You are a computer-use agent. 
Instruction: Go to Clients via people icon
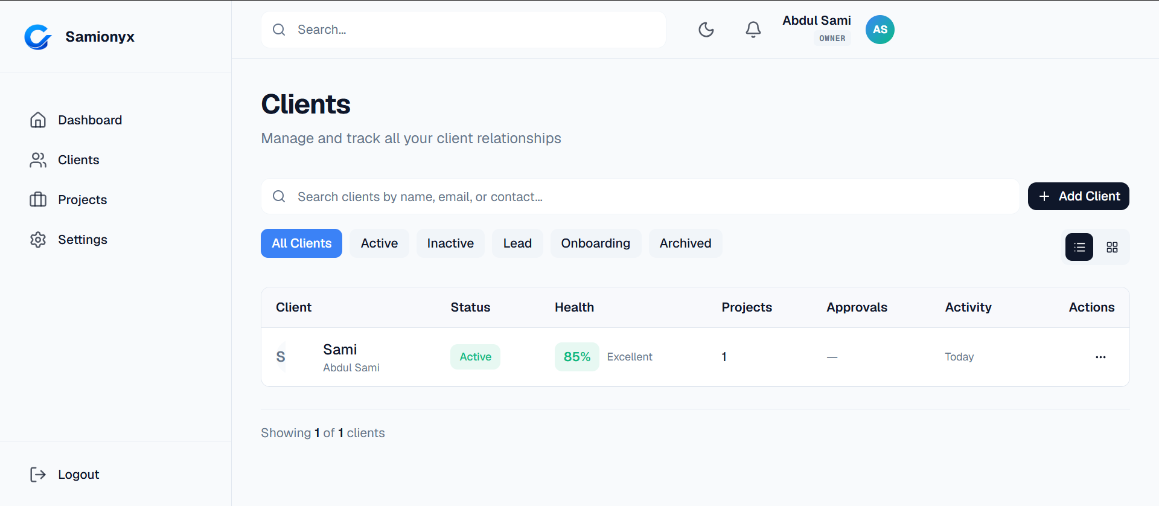[x=38, y=160]
